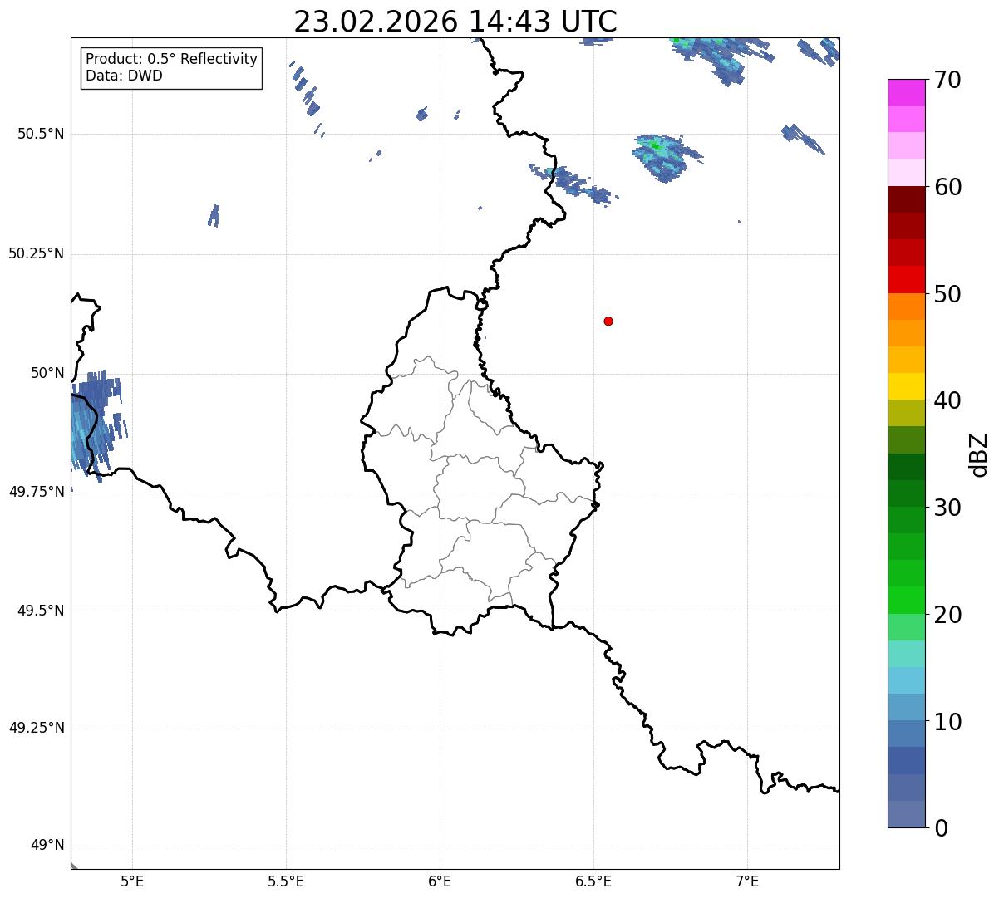Click the radar echo cell with green core near 50.5°N
The width and height of the screenshot is (999, 898).
(666, 156)
